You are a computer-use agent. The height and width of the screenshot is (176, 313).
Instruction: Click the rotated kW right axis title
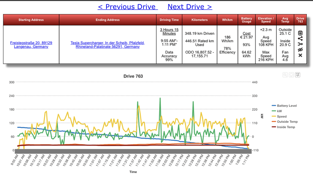262,116
